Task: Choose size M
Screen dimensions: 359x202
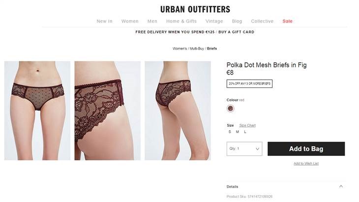Action: tap(237, 132)
